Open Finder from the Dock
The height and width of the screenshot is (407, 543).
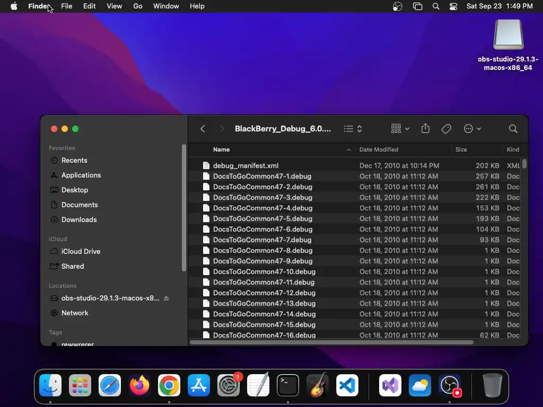click(50, 385)
